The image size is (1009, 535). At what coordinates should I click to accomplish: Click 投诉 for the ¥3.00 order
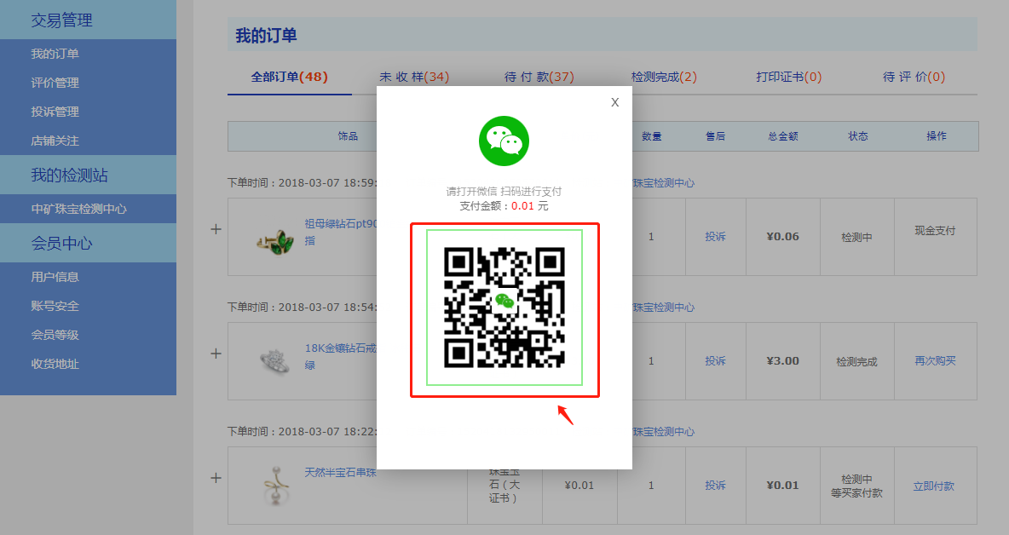(x=715, y=361)
